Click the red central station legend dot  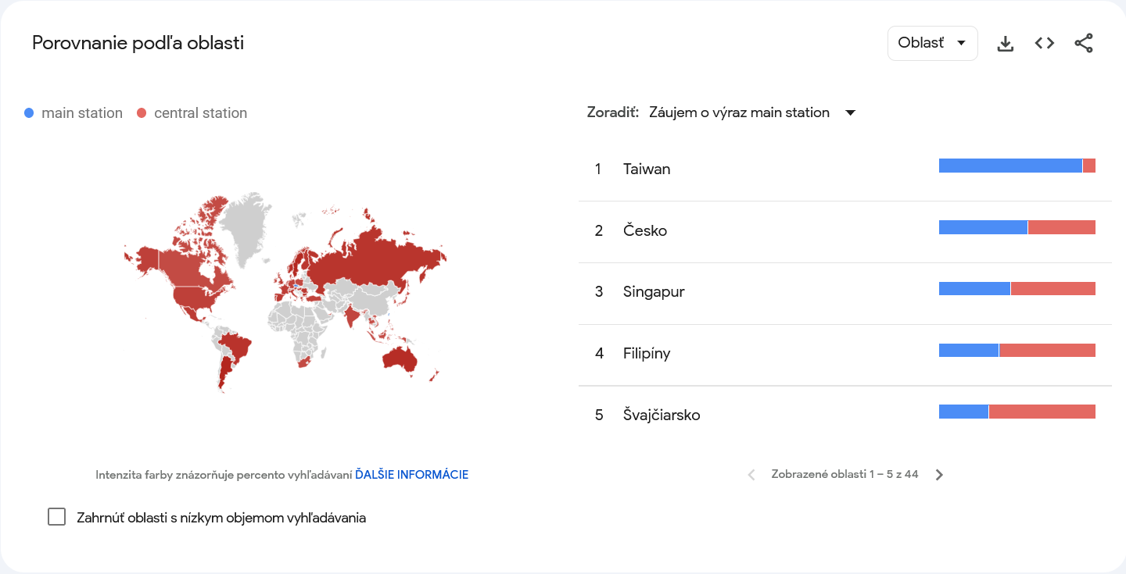coord(142,113)
